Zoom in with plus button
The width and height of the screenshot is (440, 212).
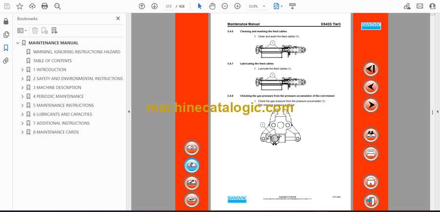(238, 6)
